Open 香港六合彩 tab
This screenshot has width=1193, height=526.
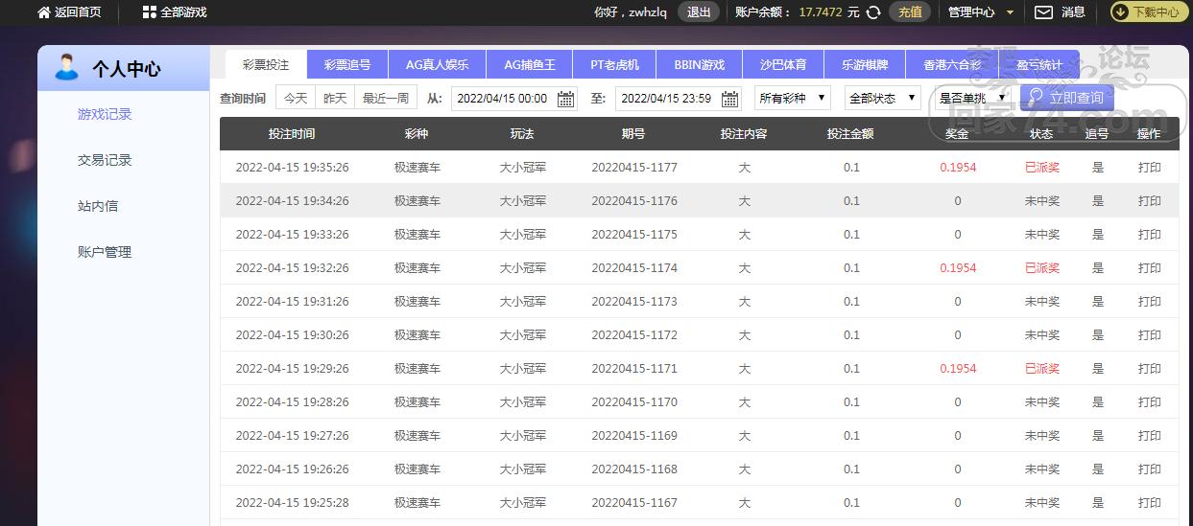click(951, 64)
